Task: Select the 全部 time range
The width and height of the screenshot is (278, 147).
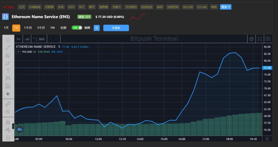Action: click(63, 28)
